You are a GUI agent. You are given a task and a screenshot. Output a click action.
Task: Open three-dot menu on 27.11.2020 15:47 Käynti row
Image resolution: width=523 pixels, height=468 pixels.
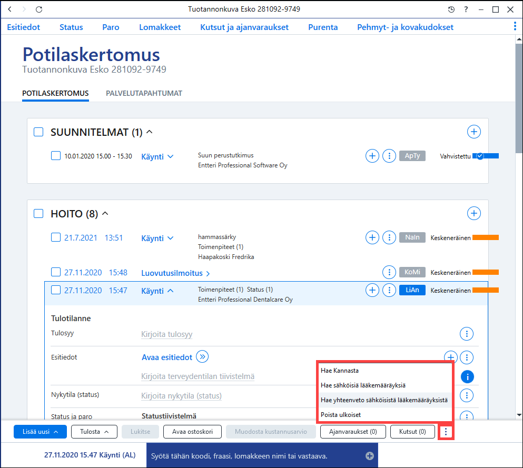tap(389, 290)
